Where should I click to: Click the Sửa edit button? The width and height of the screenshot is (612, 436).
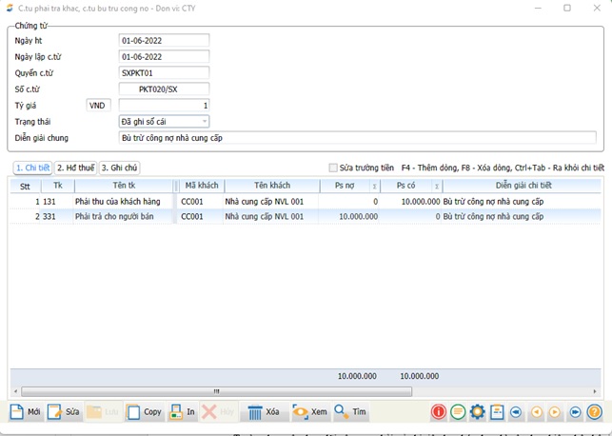pos(64,412)
